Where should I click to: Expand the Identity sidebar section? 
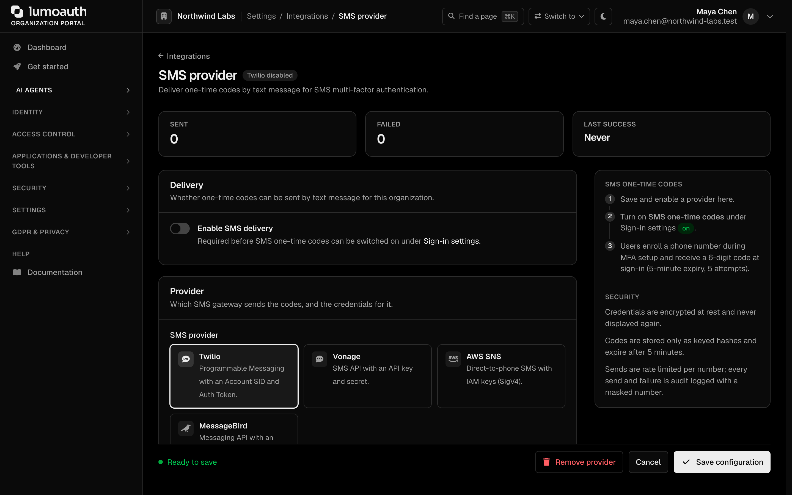pyautogui.click(x=71, y=112)
